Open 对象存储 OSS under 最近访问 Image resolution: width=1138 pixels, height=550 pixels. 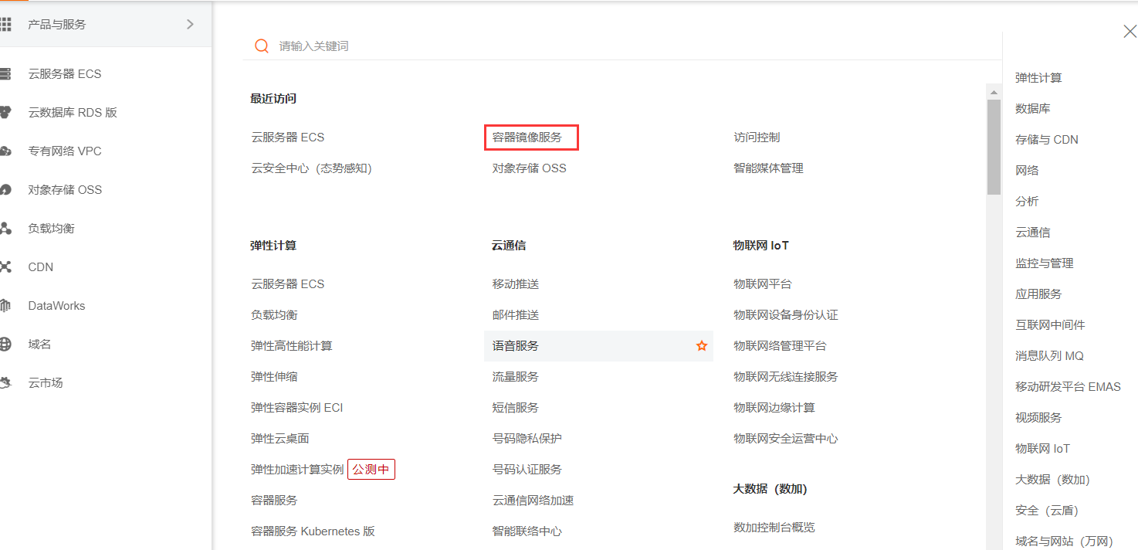(x=530, y=168)
